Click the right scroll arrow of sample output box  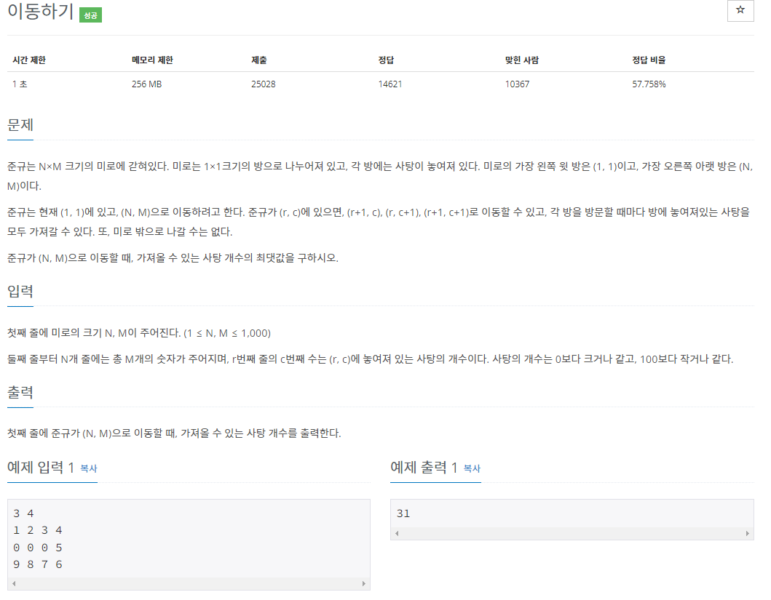coord(748,533)
